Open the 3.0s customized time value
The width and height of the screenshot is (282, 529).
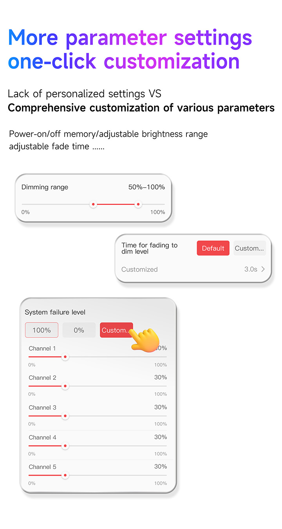point(251,269)
